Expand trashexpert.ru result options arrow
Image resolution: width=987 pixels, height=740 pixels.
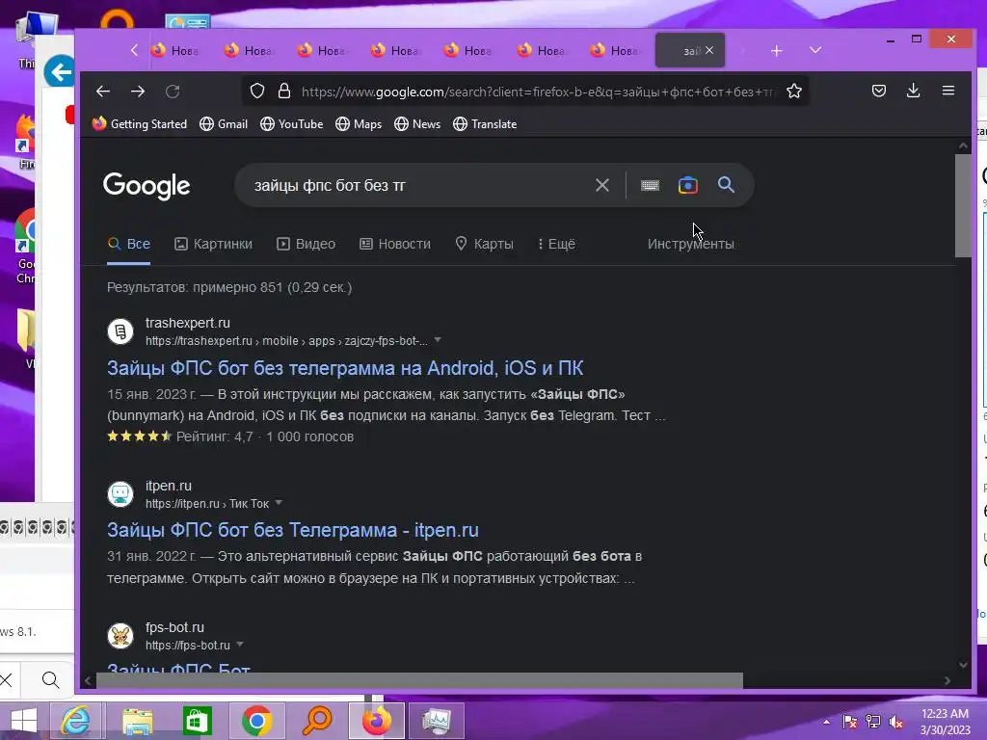click(x=438, y=340)
